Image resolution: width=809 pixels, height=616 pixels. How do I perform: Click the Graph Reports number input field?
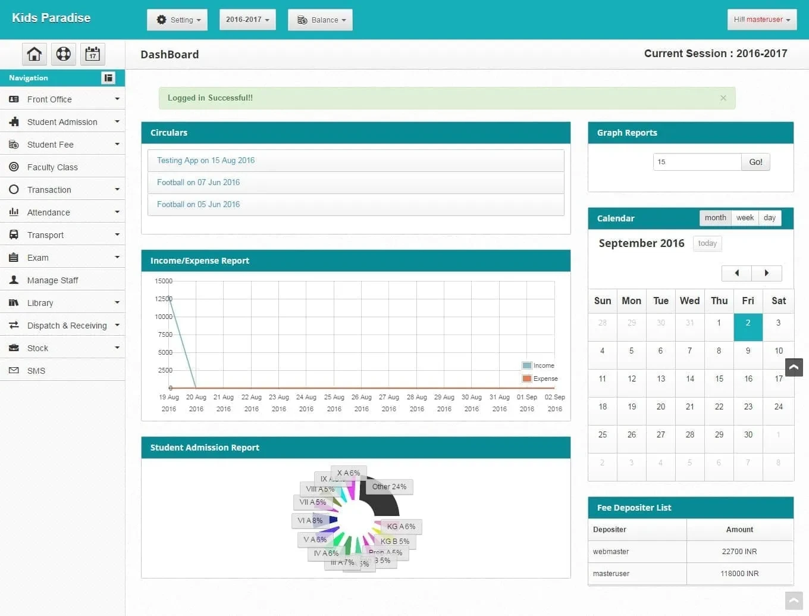696,161
